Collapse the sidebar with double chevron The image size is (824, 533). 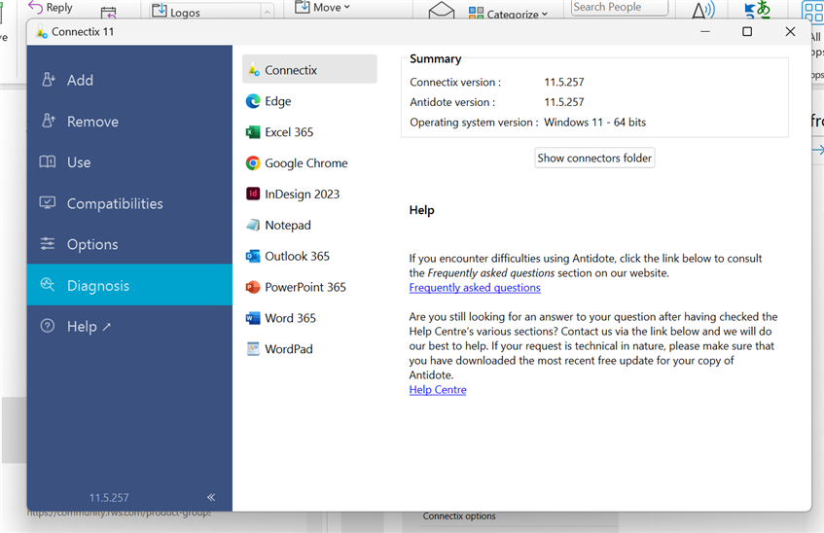pos(211,497)
